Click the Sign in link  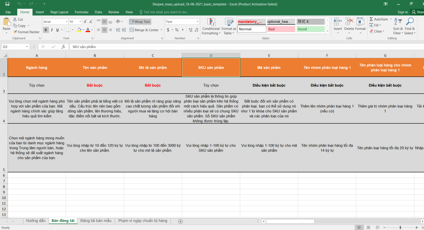coord(403,12)
